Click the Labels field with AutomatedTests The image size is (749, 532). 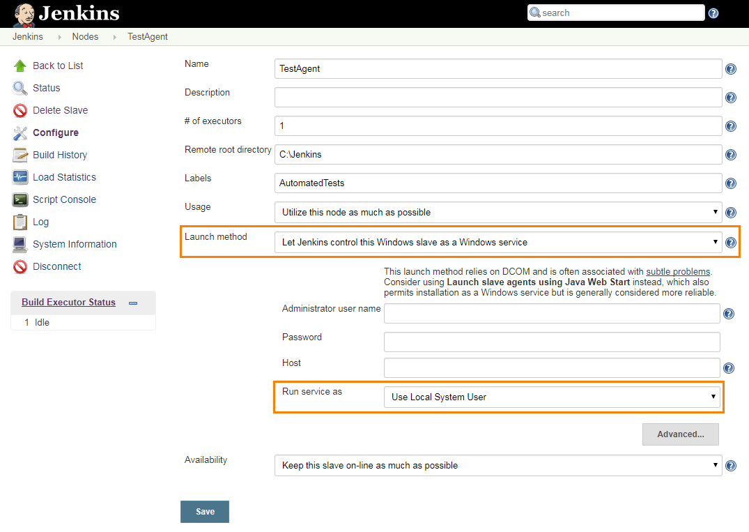click(x=498, y=183)
